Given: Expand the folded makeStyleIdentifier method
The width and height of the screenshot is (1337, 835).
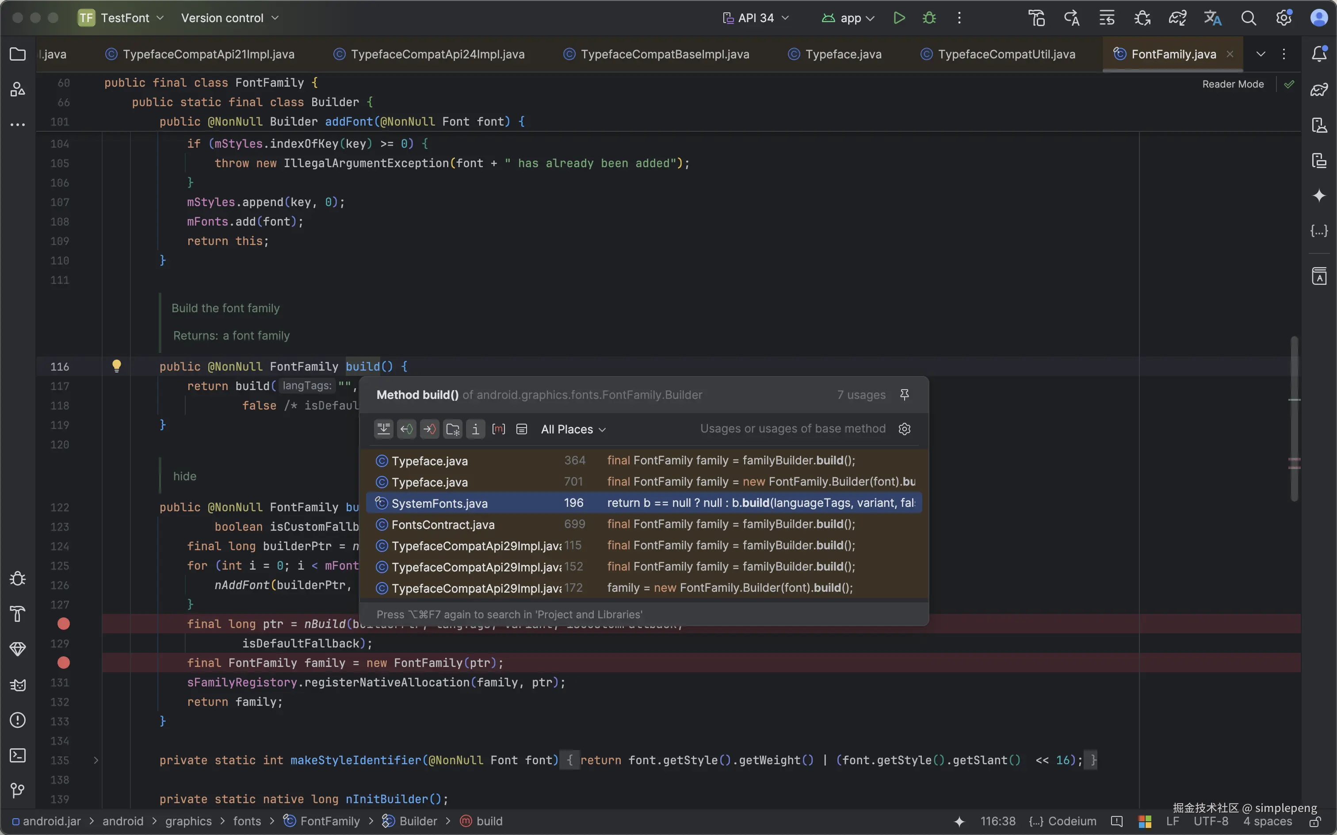Looking at the screenshot, I should click(x=96, y=760).
